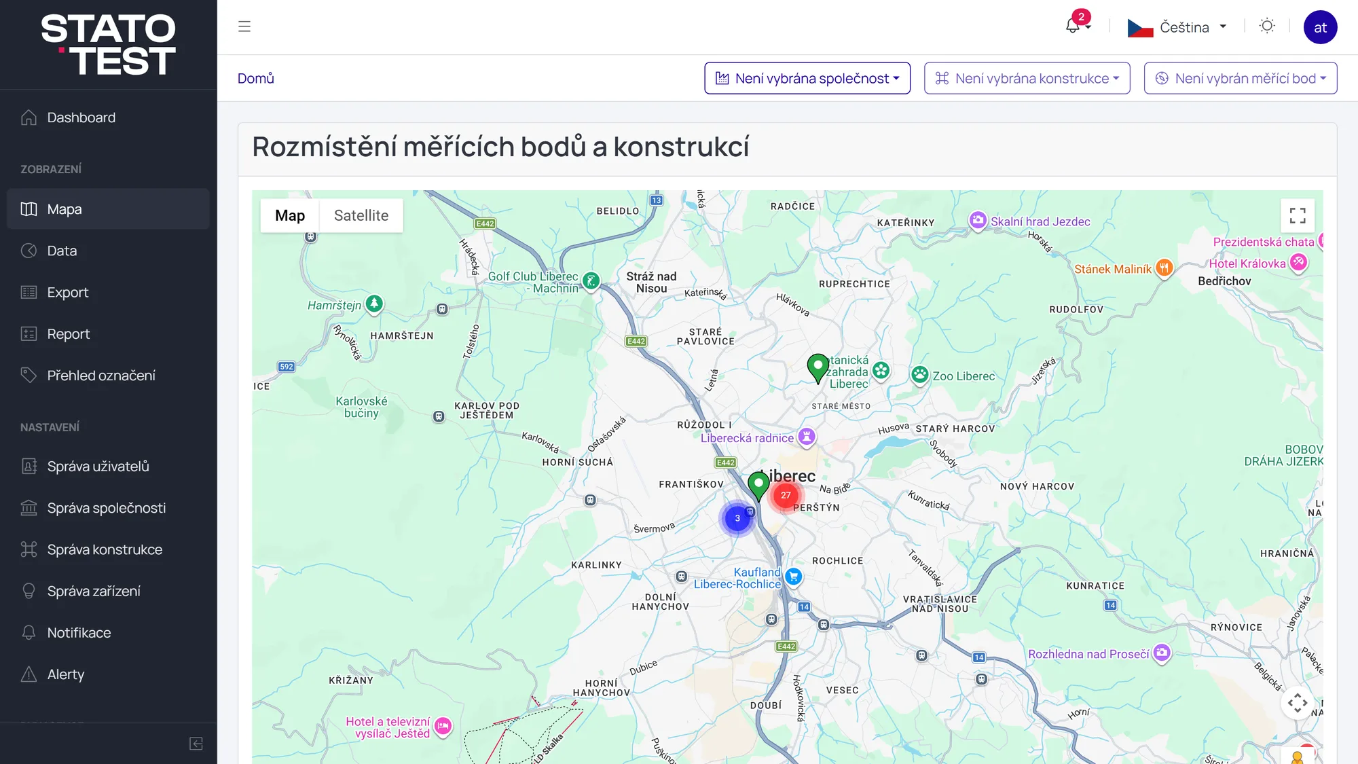
Task: Open Report sidebar item
Action: (x=108, y=333)
